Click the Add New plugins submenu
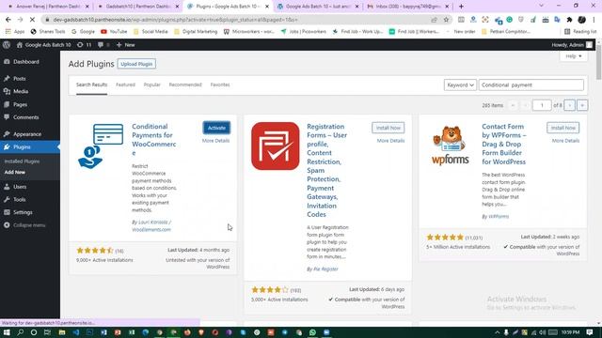Image resolution: width=602 pixels, height=338 pixels. [15, 172]
